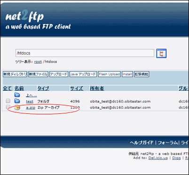
Task: Click the 4096 size value
Action: tap(75, 101)
